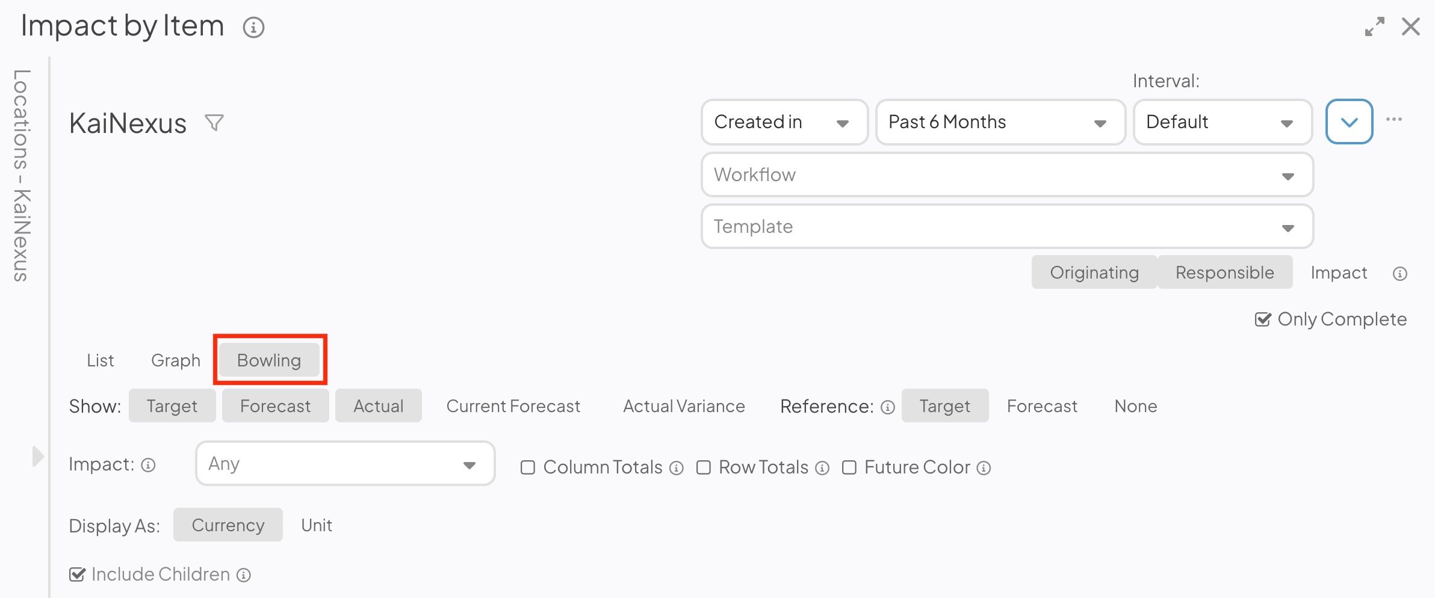Open the Past 6 Months date range dropdown

pos(1000,122)
